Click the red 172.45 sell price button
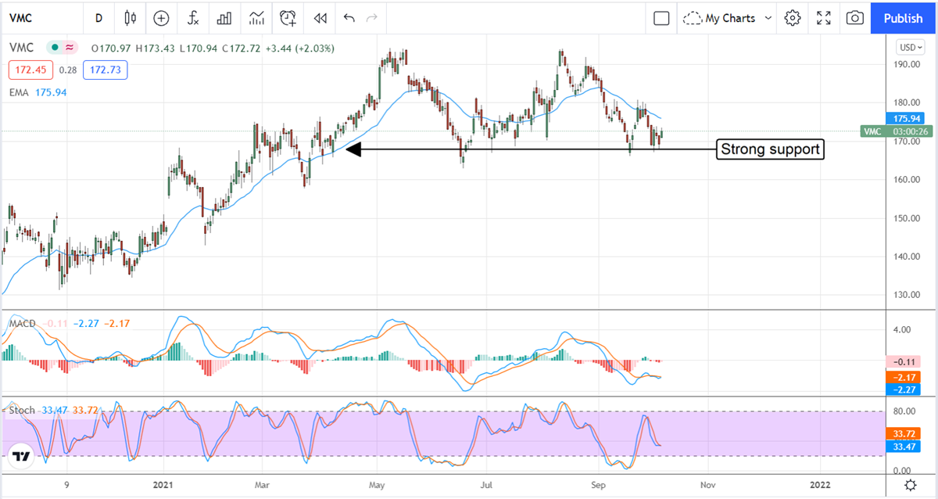The image size is (938, 499). tap(29, 70)
